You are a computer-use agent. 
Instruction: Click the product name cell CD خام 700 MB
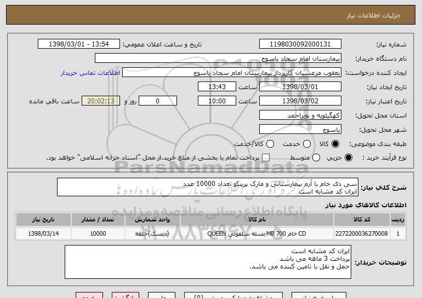pos(257,233)
